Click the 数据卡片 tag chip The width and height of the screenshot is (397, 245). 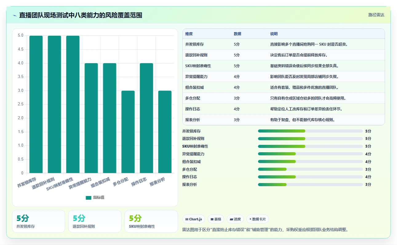257,219
